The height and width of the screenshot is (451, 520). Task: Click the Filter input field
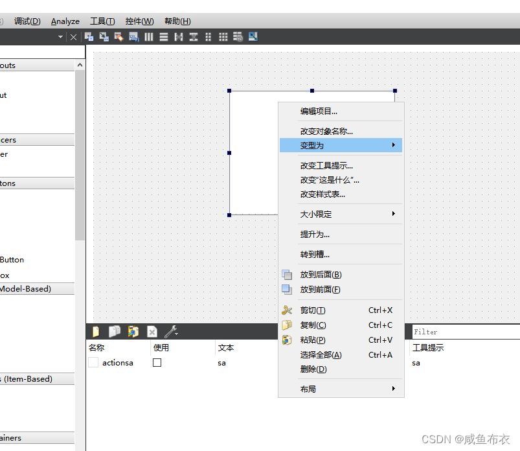point(466,332)
